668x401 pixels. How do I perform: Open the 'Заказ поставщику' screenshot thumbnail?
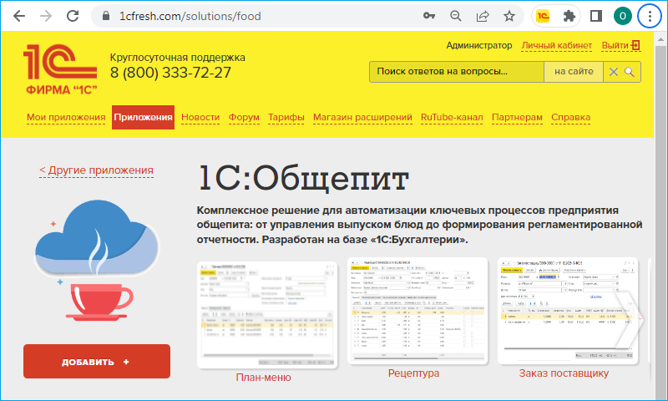568,311
